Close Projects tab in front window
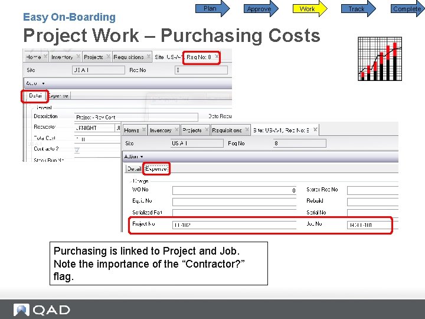The height and width of the screenshot is (319, 425). coord(207,129)
